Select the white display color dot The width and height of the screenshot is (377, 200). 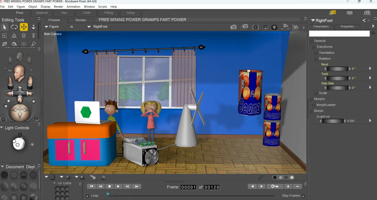[292, 178]
